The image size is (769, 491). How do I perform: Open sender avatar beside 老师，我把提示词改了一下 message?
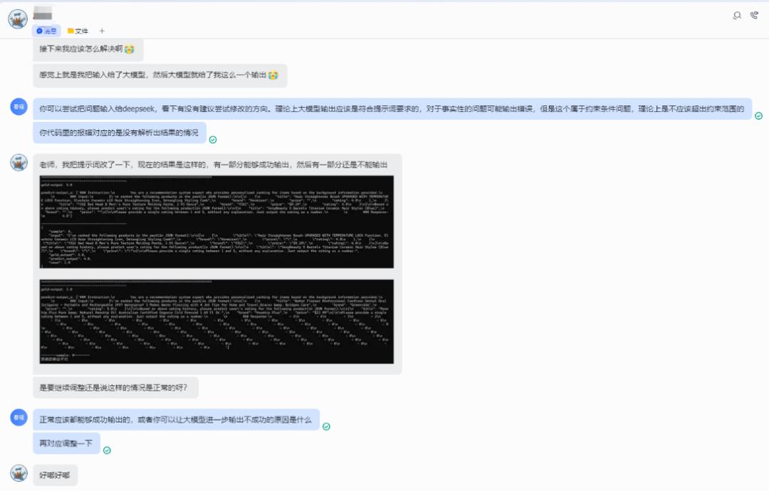tap(19, 162)
